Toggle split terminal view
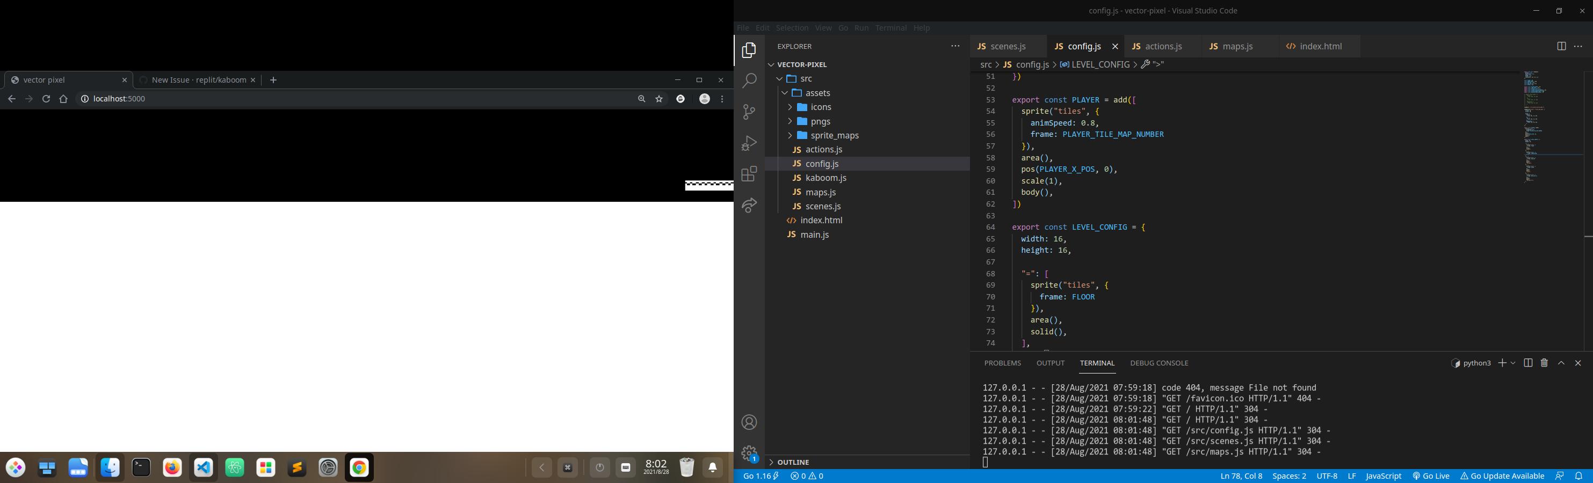Image resolution: width=1593 pixels, height=483 pixels. pos(1527,363)
